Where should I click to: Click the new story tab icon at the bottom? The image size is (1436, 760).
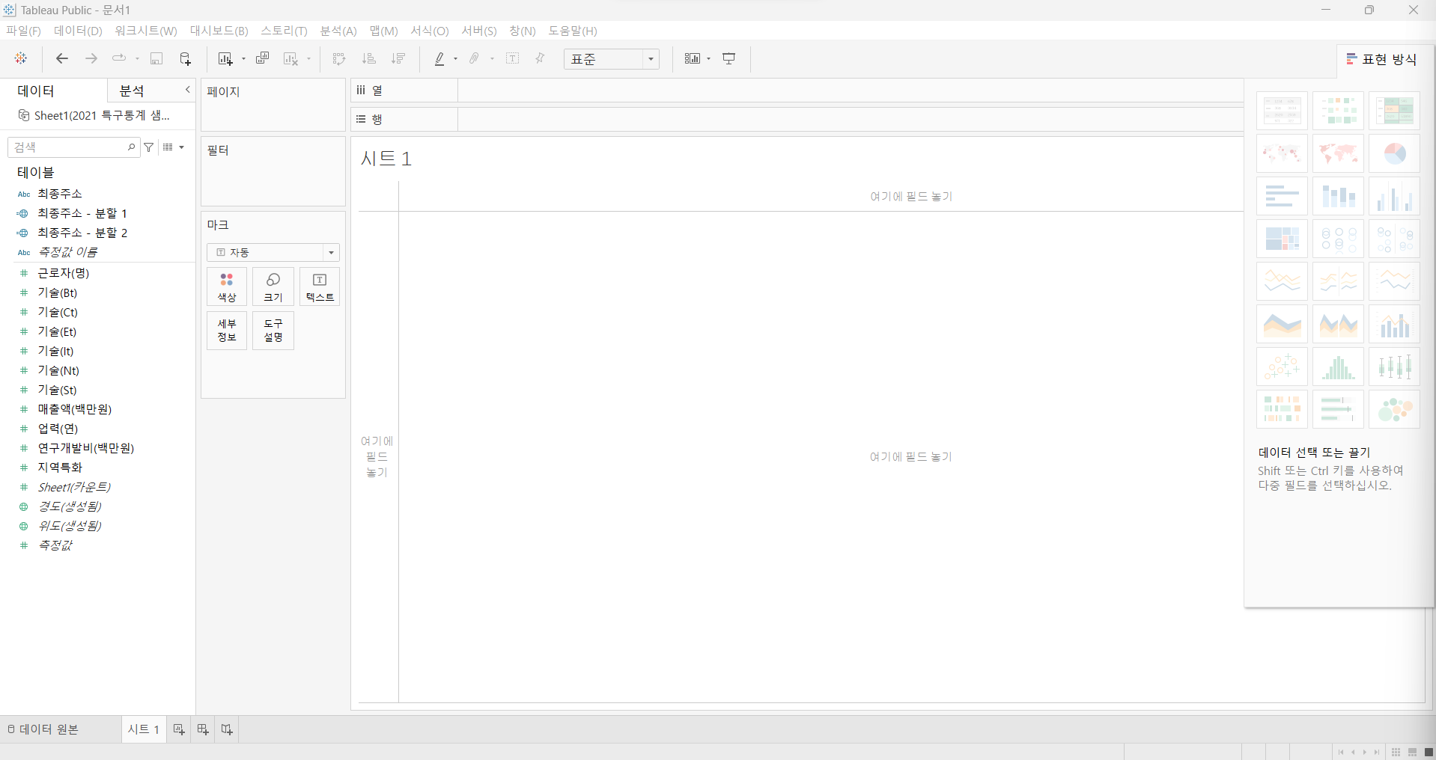227,729
